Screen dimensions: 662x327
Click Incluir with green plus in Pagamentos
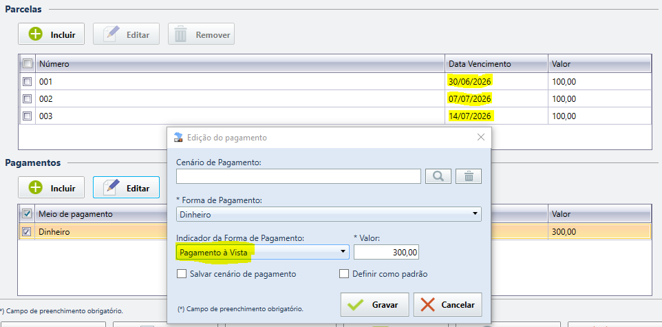pos(51,187)
